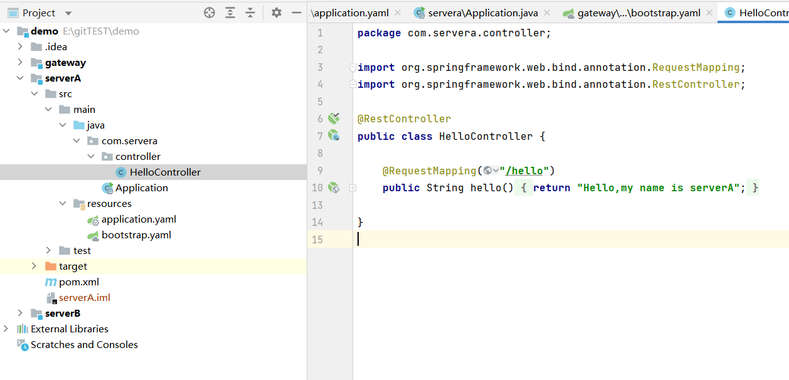The height and width of the screenshot is (380, 789).
Task: Open the URL globe dropdown in RequestMapping
Action: [491, 171]
